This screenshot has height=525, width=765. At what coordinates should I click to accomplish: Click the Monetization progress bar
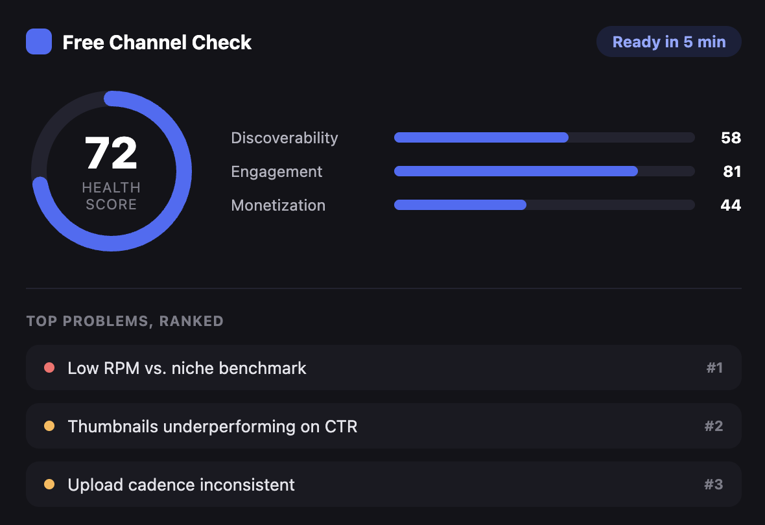pyautogui.click(x=545, y=205)
